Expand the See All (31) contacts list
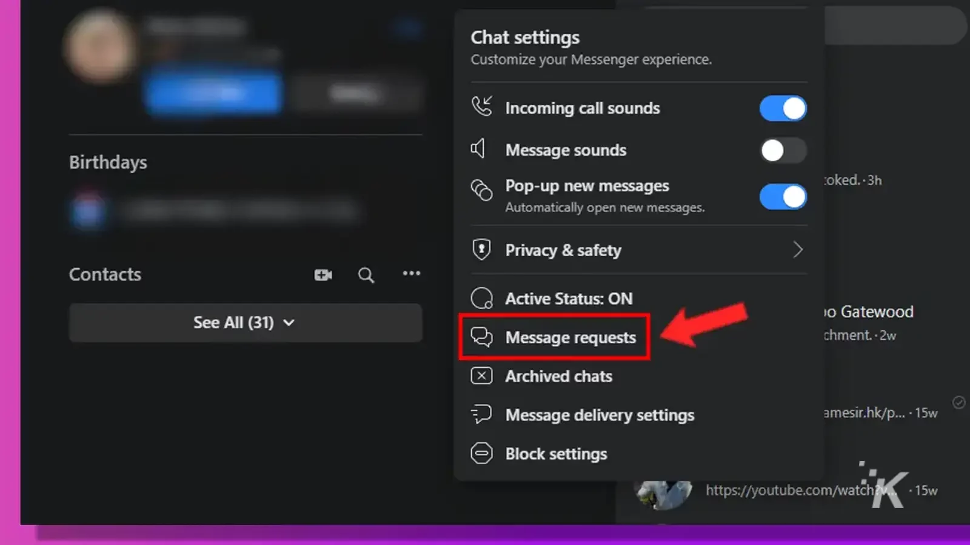The height and width of the screenshot is (545, 970). pos(246,323)
